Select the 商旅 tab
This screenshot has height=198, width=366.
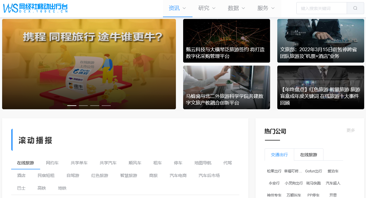pos(154,175)
